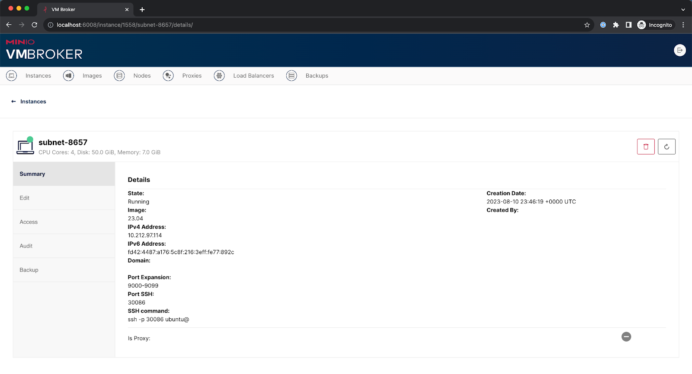The image size is (692, 374).
Task: Click the browser address bar
Action: point(303,25)
